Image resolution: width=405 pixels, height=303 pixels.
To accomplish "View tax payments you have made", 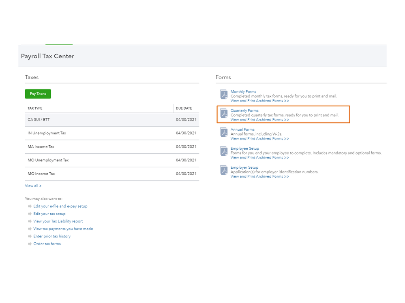I will [x=63, y=229].
